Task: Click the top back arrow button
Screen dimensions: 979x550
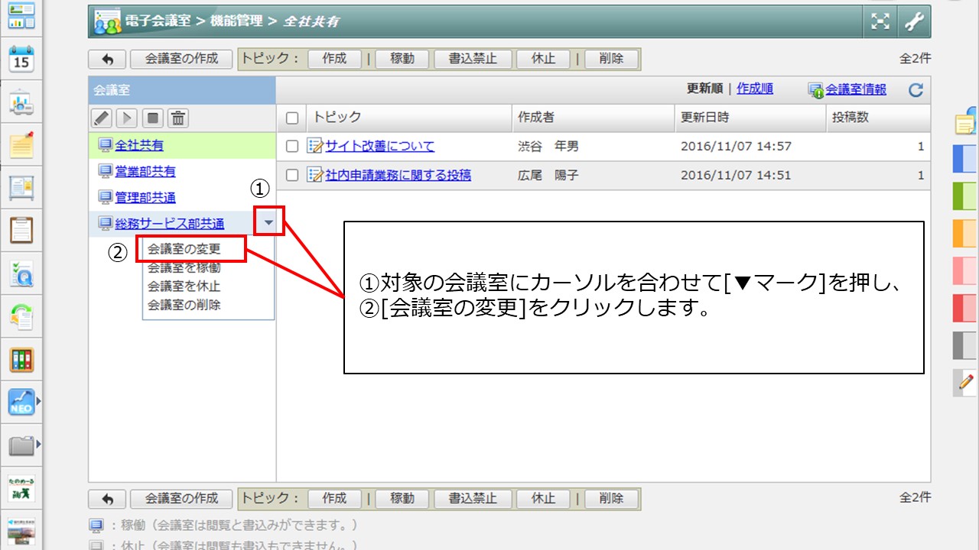Action: [x=108, y=59]
